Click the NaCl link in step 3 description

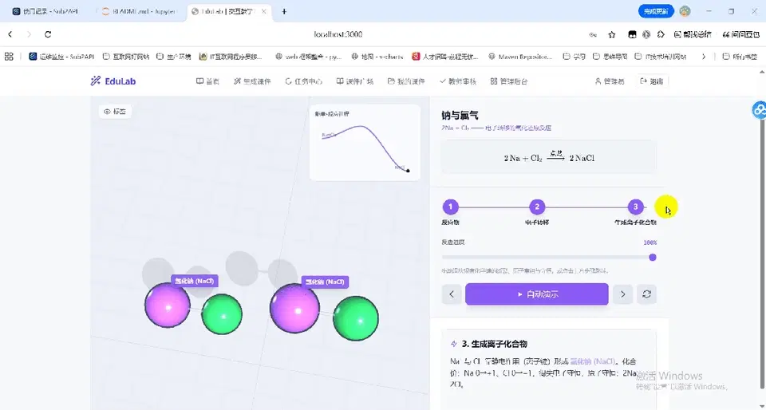(x=593, y=361)
